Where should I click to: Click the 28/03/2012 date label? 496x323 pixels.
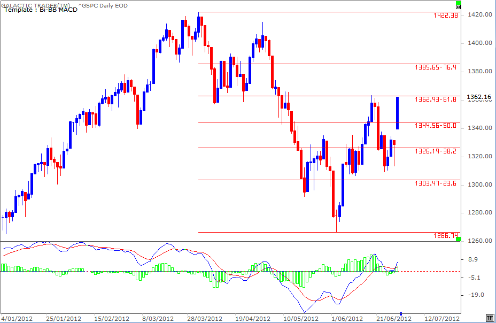[x=205, y=318]
